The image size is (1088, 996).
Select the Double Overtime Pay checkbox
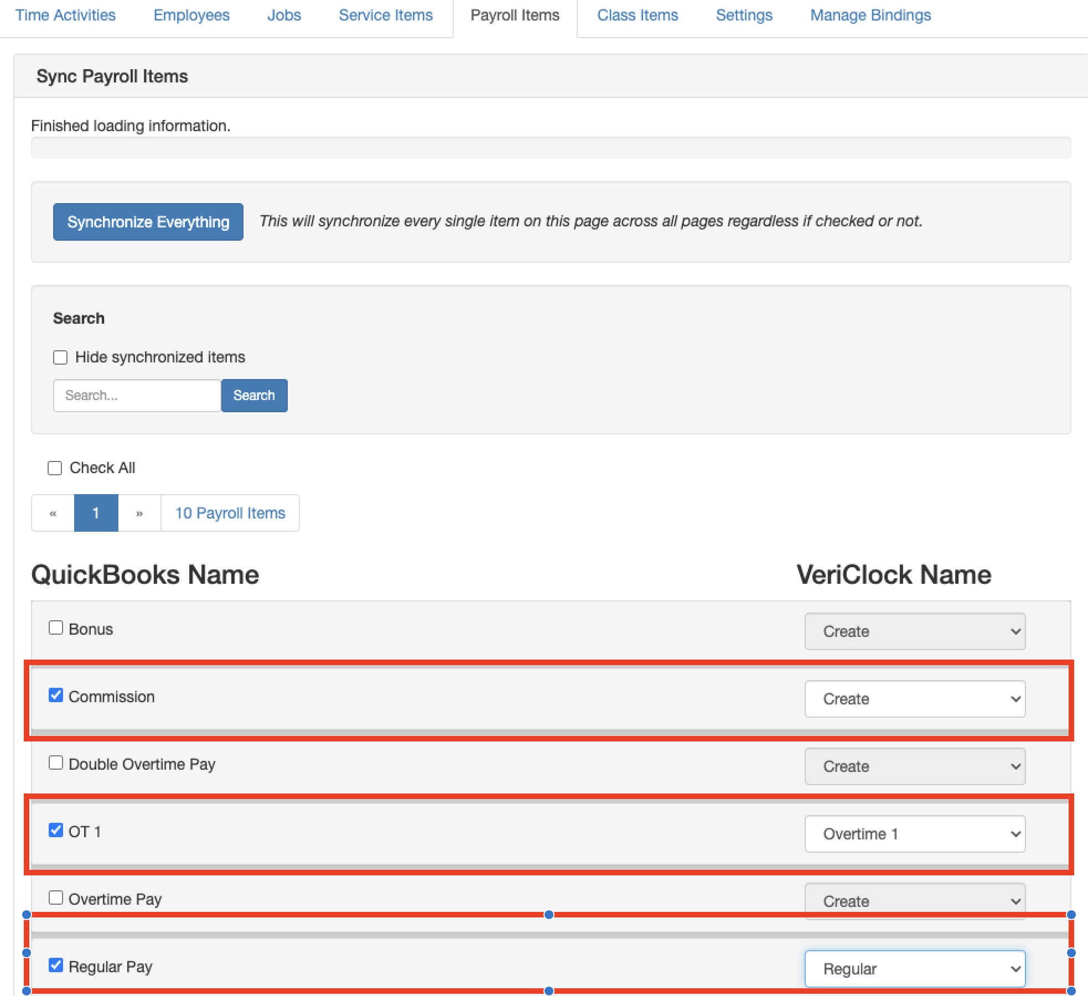pyautogui.click(x=55, y=763)
